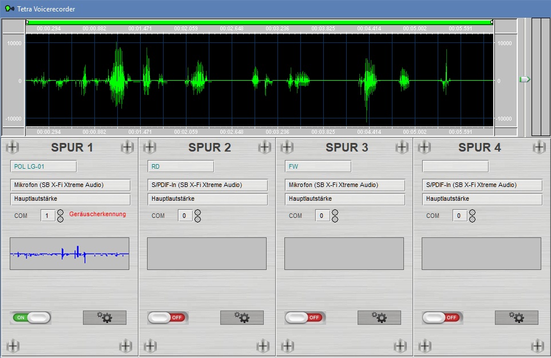Click the SPUR 2 empty waveform preview

(207, 254)
